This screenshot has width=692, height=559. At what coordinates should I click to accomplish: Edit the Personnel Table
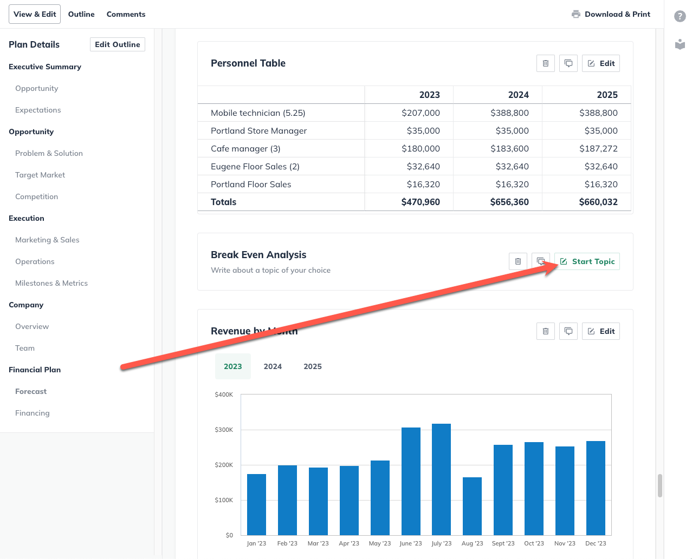tap(601, 63)
